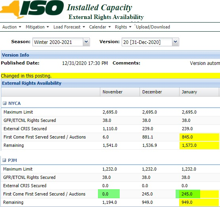Click NYCA External CRIS Secured label
The image size is (220, 207).
pos(25,129)
